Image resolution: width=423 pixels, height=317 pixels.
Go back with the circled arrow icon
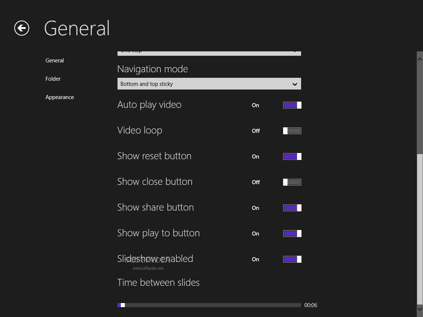[22, 28]
